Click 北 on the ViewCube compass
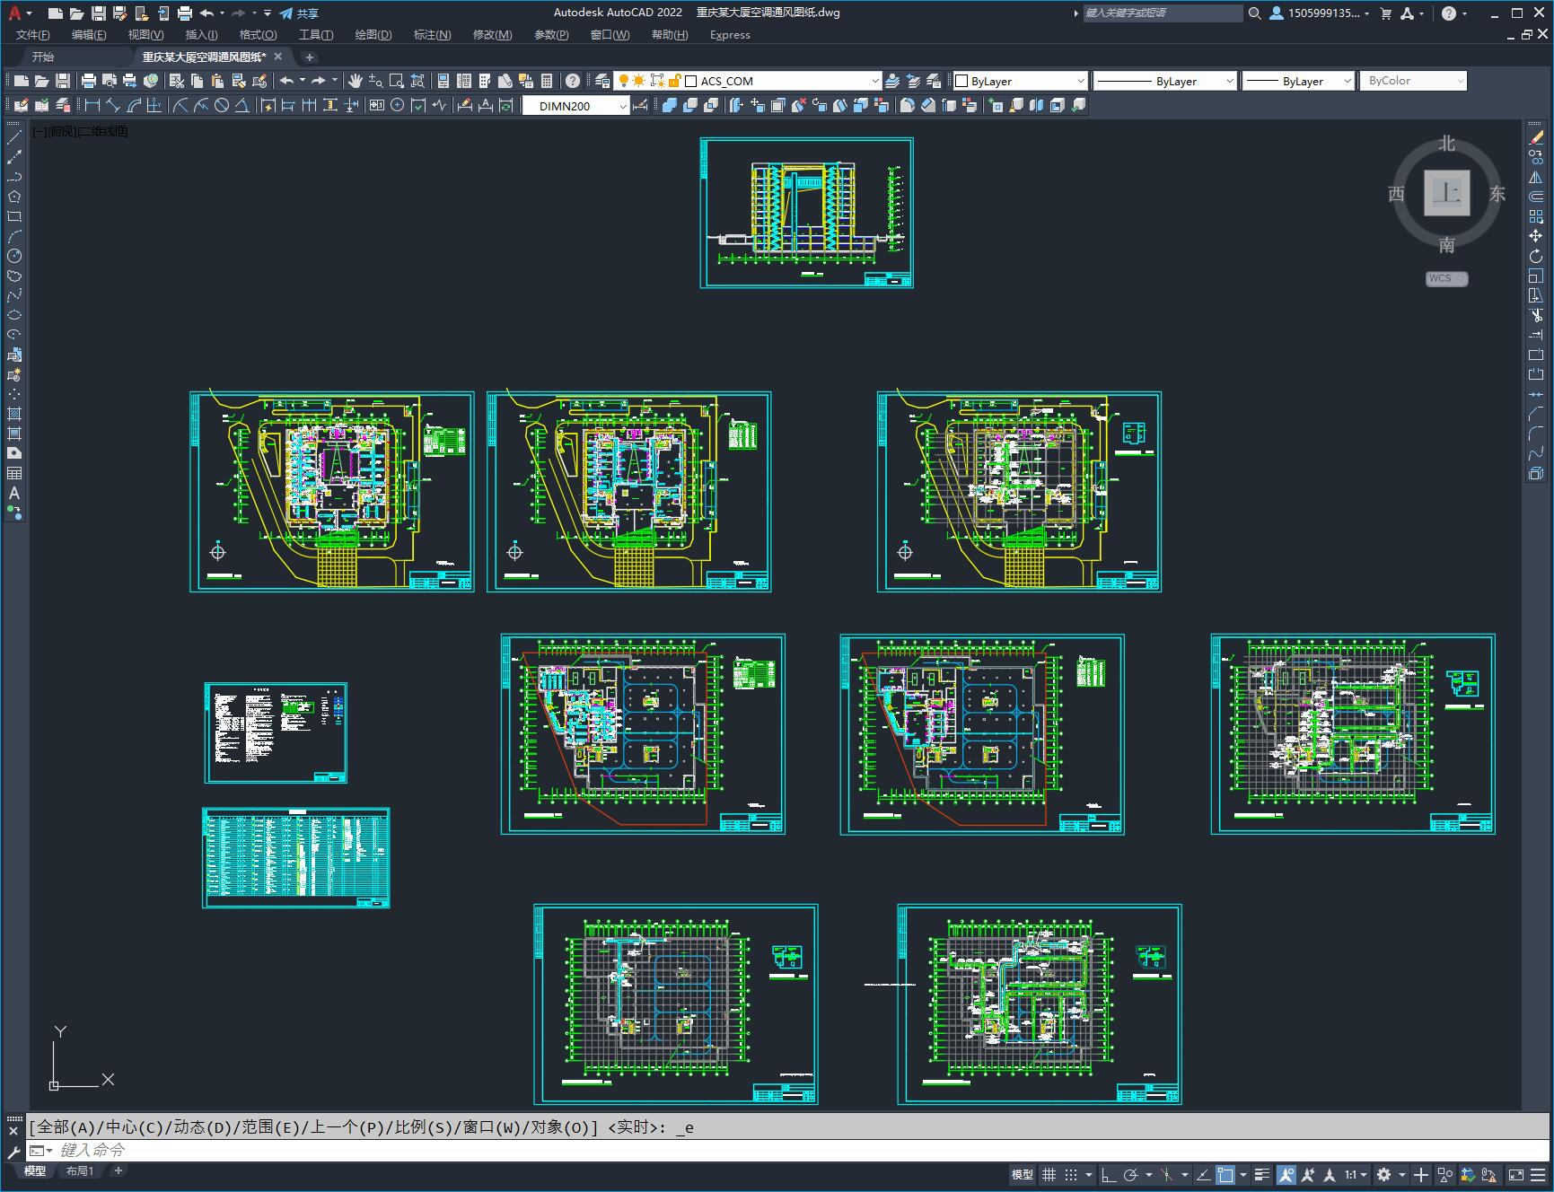The width and height of the screenshot is (1554, 1192). pyautogui.click(x=1446, y=144)
